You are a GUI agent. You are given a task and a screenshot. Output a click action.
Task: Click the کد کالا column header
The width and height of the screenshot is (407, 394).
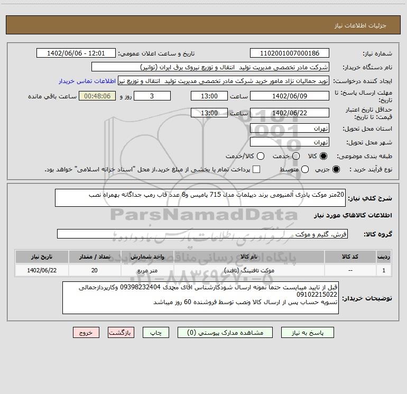click(350, 256)
